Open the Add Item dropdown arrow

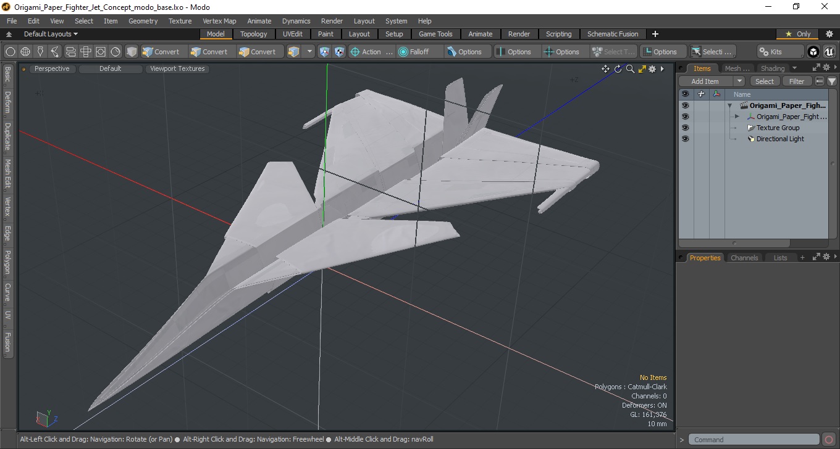739,81
